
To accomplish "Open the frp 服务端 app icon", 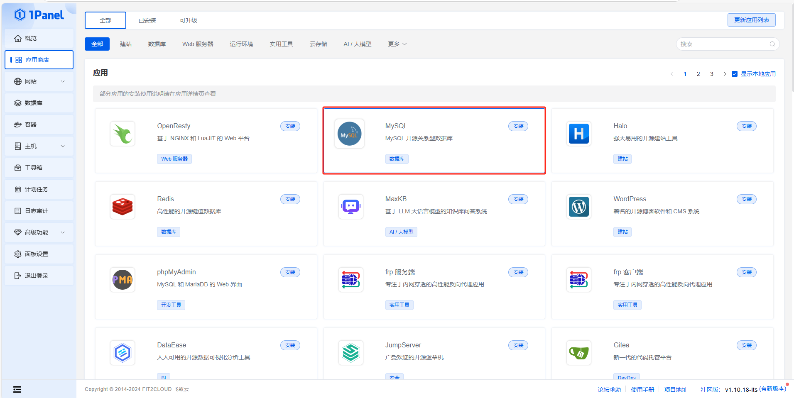I will [x=351, y=280].
